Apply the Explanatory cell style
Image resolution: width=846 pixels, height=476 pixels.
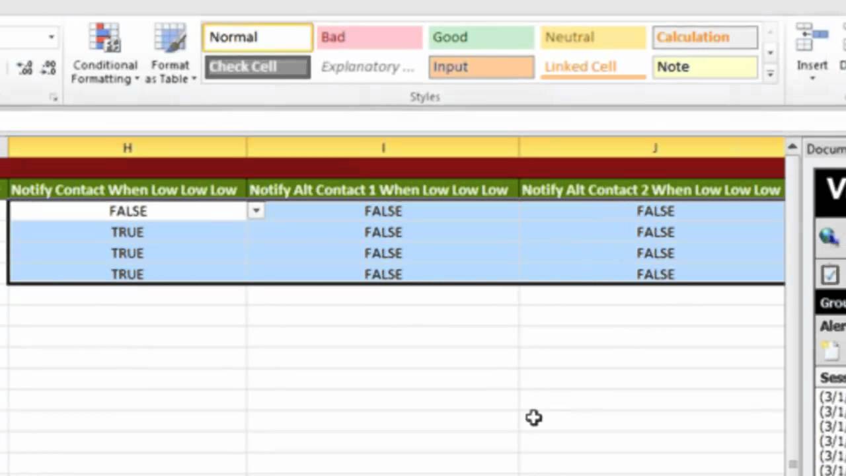[369, 67]
